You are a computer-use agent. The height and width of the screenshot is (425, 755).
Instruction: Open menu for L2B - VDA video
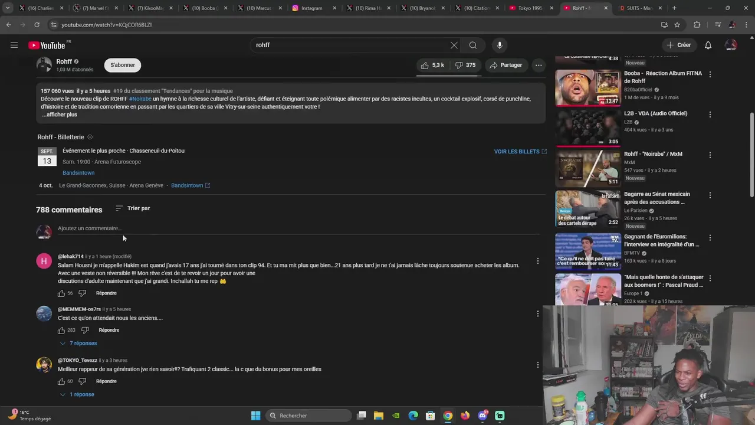(710, 115)
